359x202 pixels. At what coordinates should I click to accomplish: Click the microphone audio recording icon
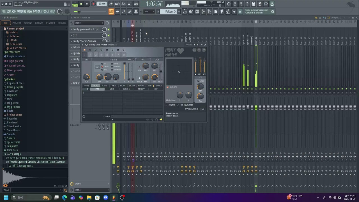coord(241,4)
